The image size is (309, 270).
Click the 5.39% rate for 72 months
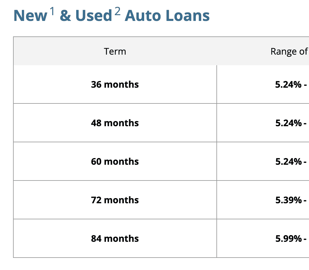point(288,200)
